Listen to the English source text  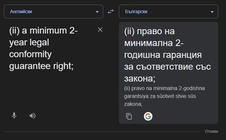click(32, 116)
